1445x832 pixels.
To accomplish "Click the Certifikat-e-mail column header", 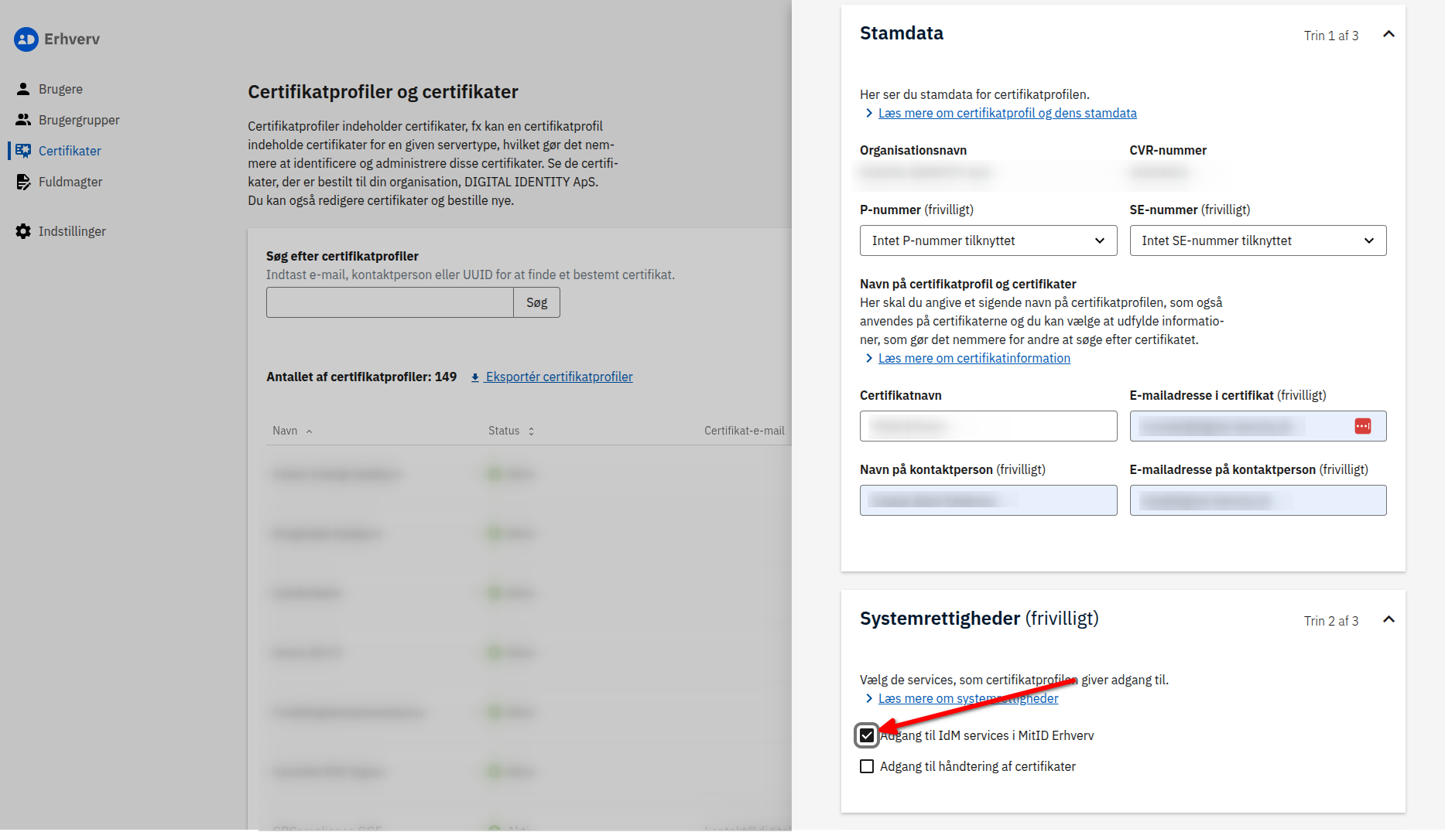I will (x=744, y=431).
